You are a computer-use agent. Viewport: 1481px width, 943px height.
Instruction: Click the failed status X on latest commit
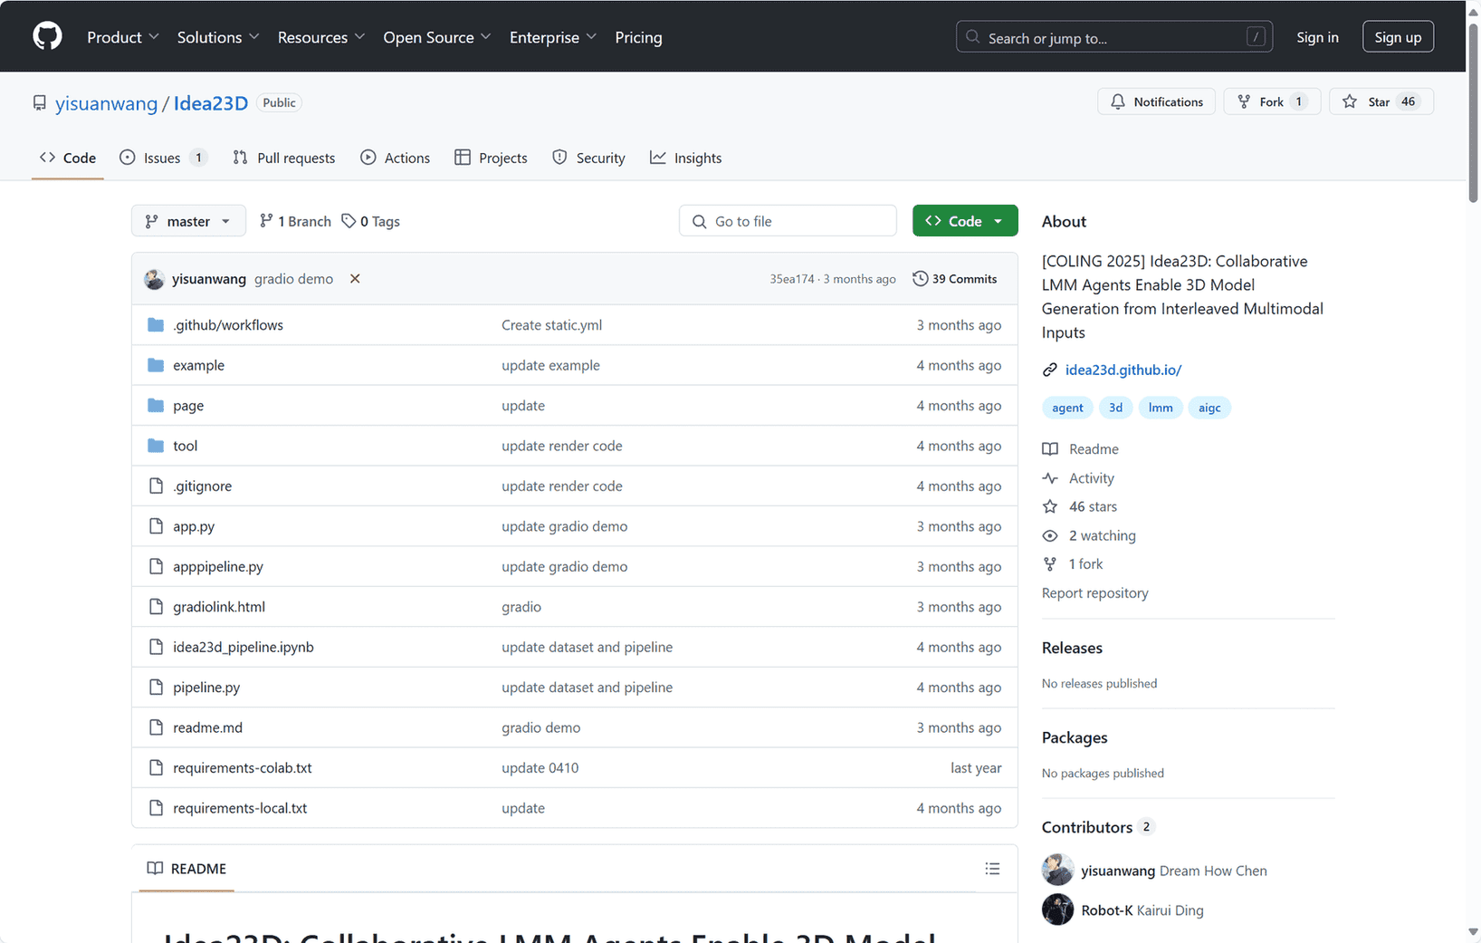[x=355, y=279]
